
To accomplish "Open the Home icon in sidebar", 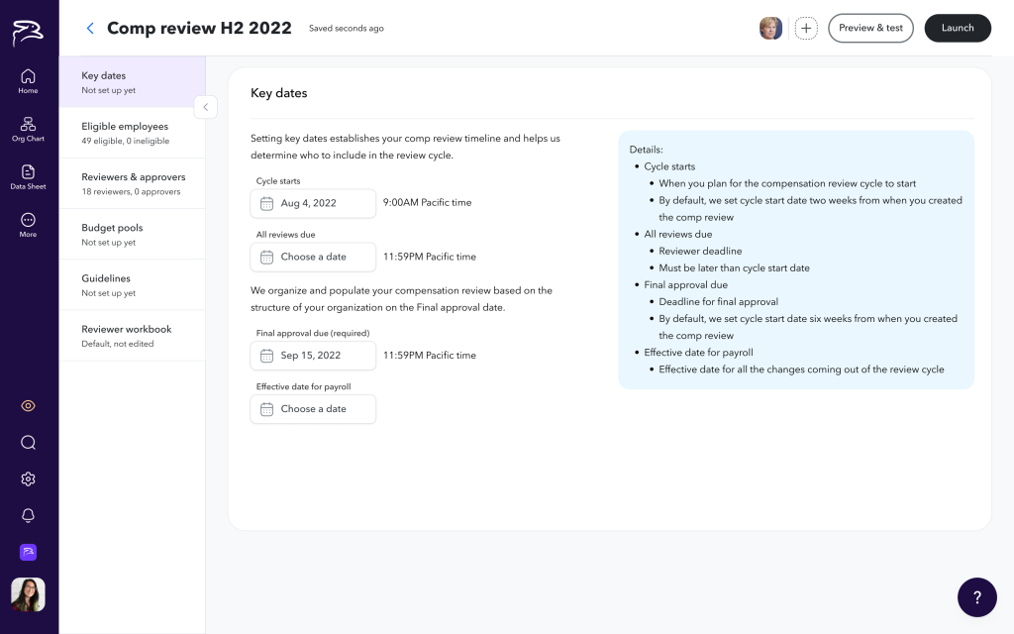I will tap(28, 81).
